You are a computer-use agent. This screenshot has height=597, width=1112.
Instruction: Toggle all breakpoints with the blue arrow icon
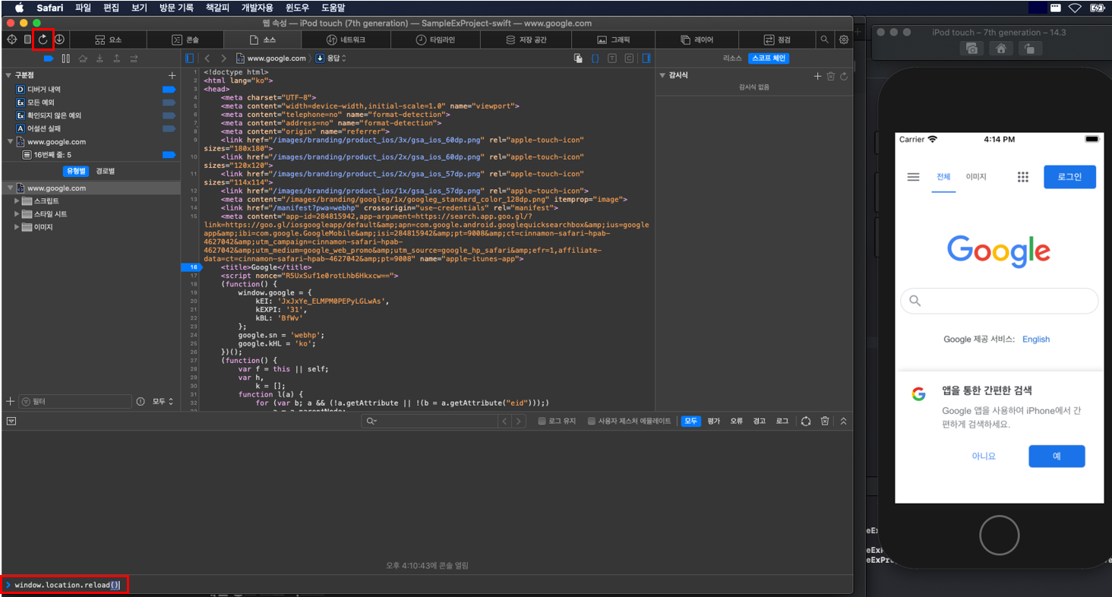pyautogui.click(x=49, y=58)
